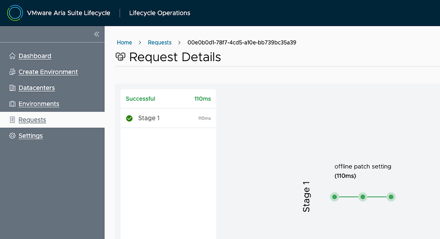Navigate to Environments in sidebar
The image size is (440, 239).
click(39, 104)
